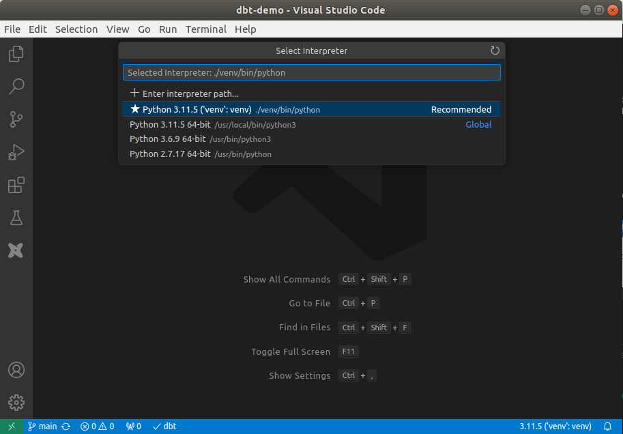
Task: Open remote window indicator in status bar
Action: pos(12,426)
